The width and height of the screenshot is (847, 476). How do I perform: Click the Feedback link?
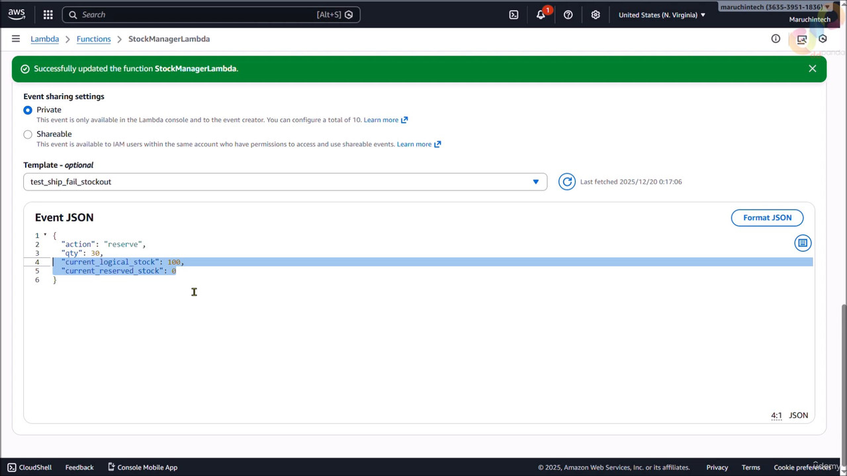[x=79, y=467]
